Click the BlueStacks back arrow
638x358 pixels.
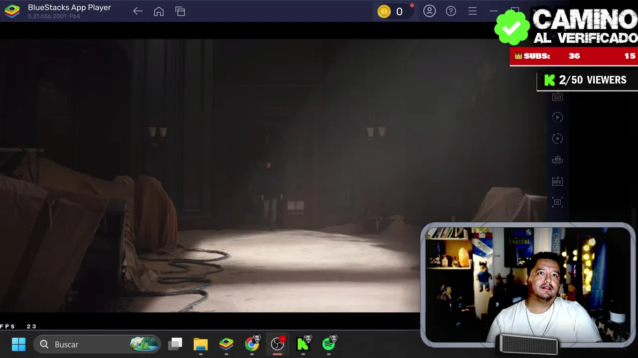coord(138,11)
